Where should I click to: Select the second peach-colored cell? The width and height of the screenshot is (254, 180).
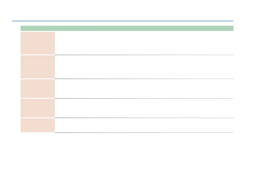[38, 67]
